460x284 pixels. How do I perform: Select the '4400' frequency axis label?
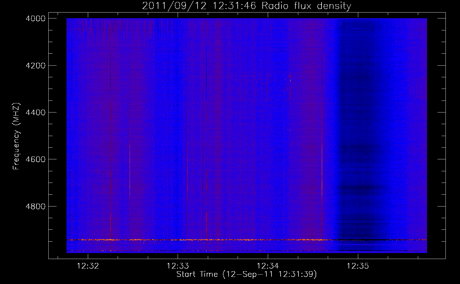click(36, 112)
